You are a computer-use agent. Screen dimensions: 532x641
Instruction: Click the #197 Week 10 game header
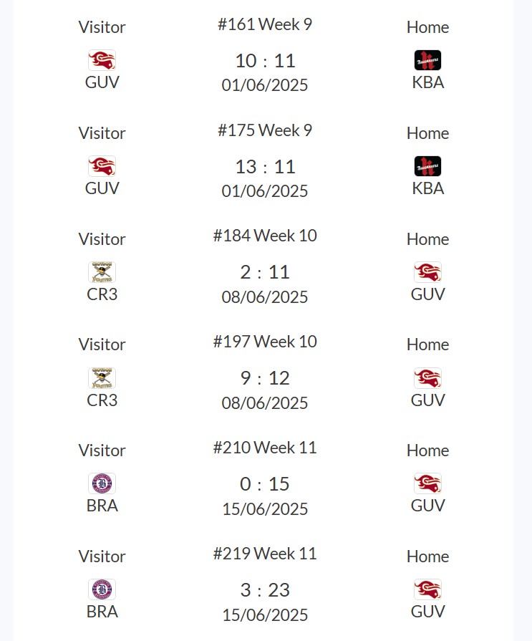point(265,342)
